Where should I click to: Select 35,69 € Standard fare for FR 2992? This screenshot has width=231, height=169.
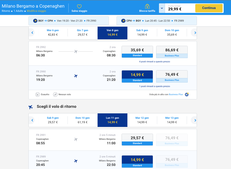pos(137,52)
